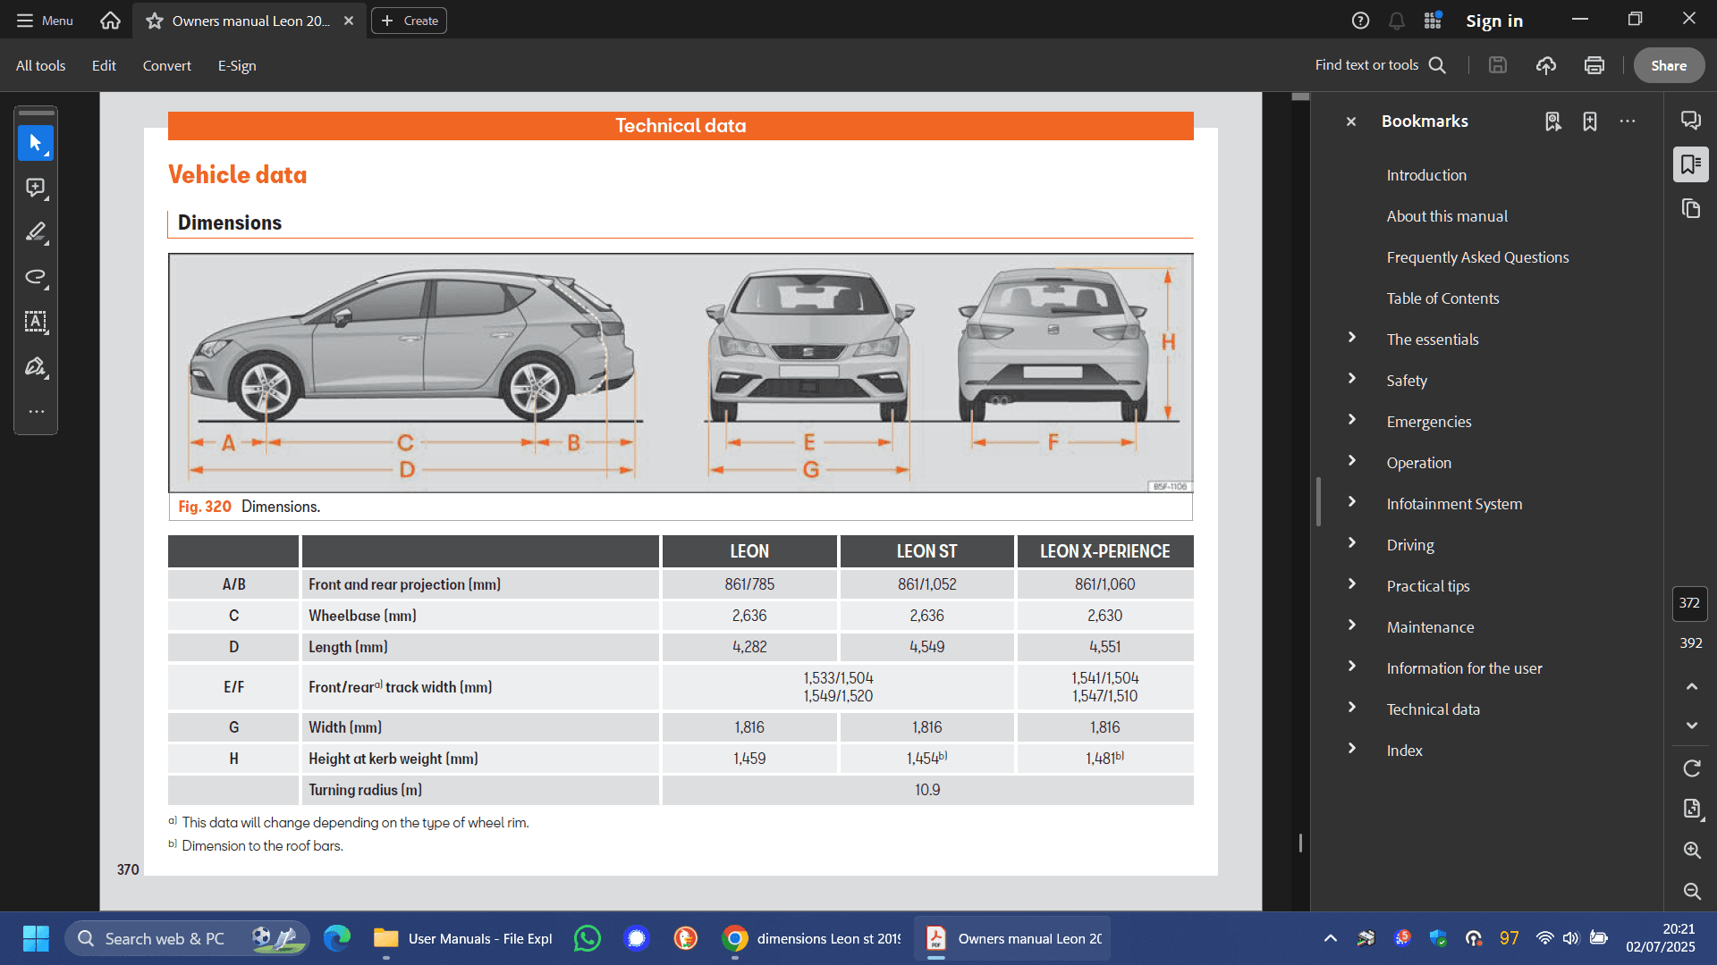Open Windows Start menu
The height and width of the screenshot is (965, 1717).
click(36, 938)
